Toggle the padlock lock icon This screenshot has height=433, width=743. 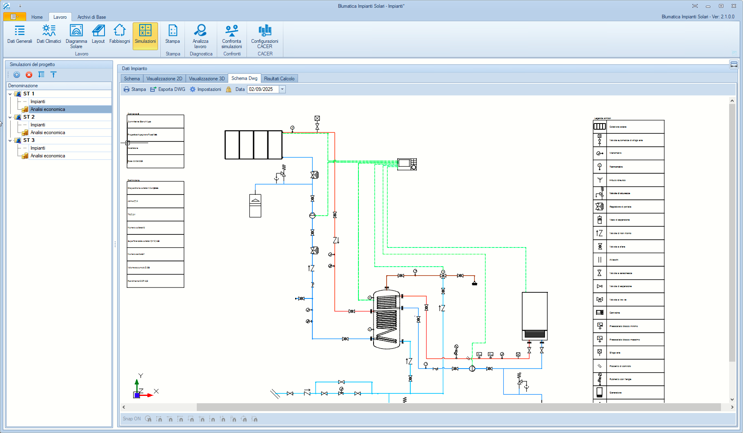coord(229,89)
